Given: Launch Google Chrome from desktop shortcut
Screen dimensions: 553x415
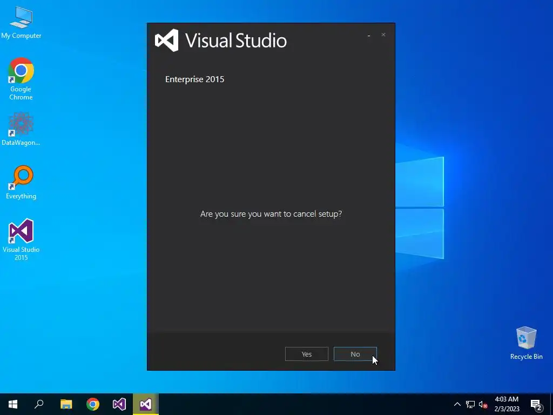Looking at the screenshot, I should tap(21, 79).
